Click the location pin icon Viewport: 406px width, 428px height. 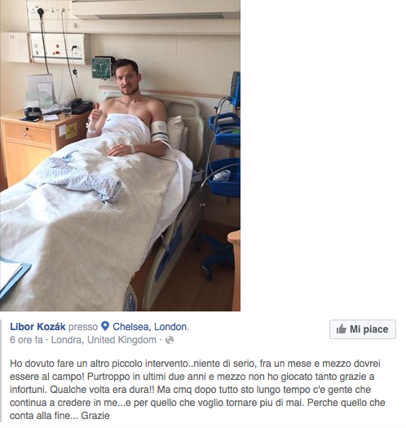tap(105, 326)
